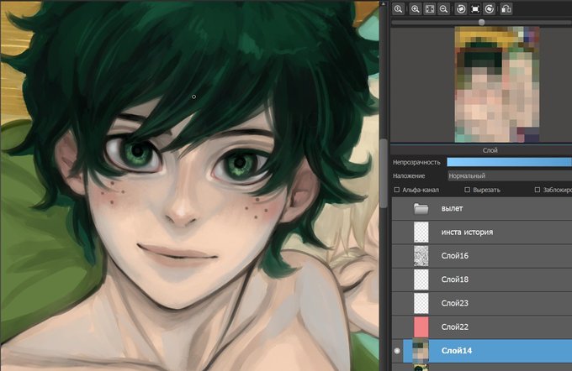The height and width of the screenshot is (371, 572).
Task: Select the Слой22 layer
Action: click(482, 327)
